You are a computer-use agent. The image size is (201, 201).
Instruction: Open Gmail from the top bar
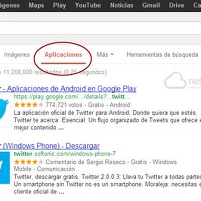tap(151, 5)
